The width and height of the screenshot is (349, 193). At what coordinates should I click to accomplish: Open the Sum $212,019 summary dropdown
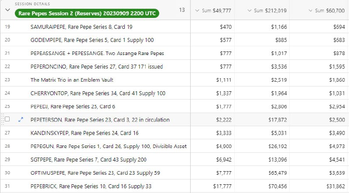(x=267, y=10)
